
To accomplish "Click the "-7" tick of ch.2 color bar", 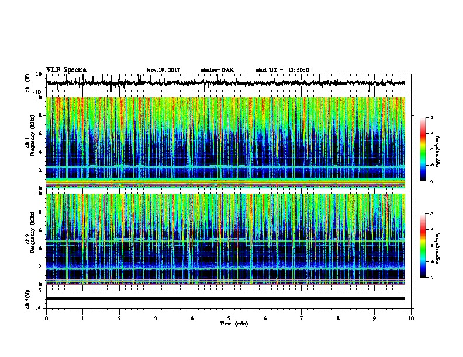I will [431, 278].
